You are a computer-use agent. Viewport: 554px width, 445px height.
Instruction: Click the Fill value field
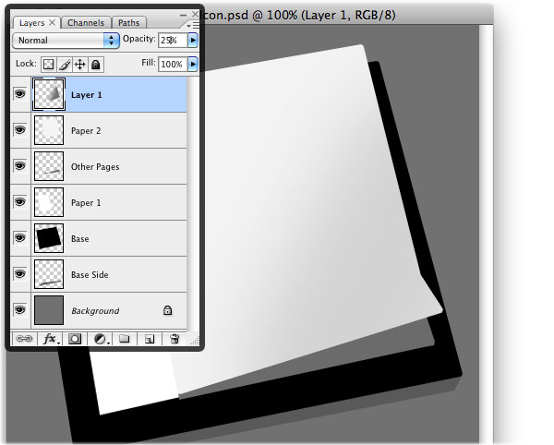tap(173, 65)
